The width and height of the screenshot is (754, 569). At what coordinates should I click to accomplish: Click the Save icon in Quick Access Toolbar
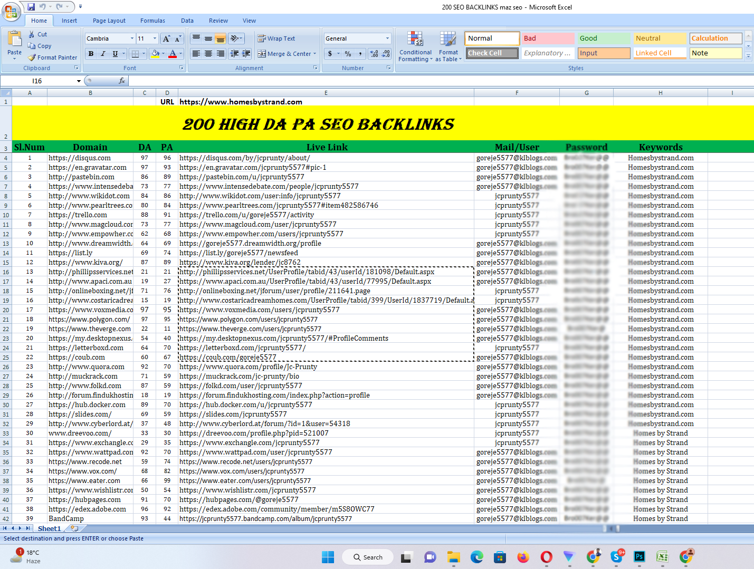coord(30,6)
